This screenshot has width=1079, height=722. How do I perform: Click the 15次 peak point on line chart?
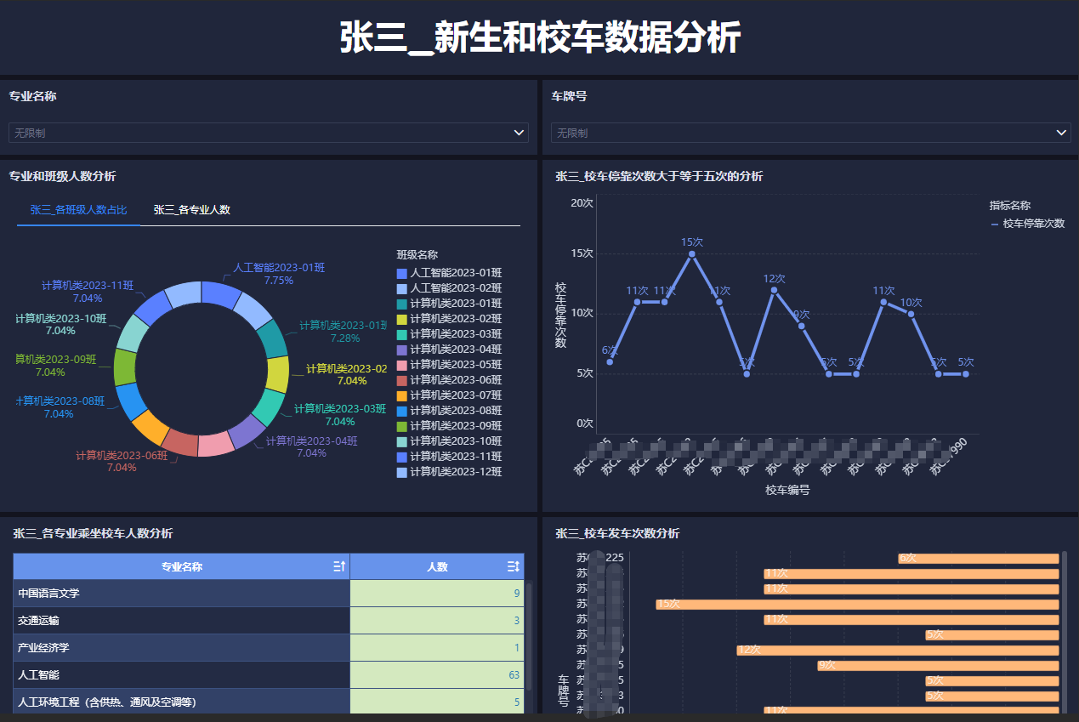[692, 253]
